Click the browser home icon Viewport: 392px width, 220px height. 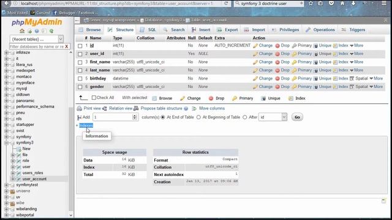point(342,4)
